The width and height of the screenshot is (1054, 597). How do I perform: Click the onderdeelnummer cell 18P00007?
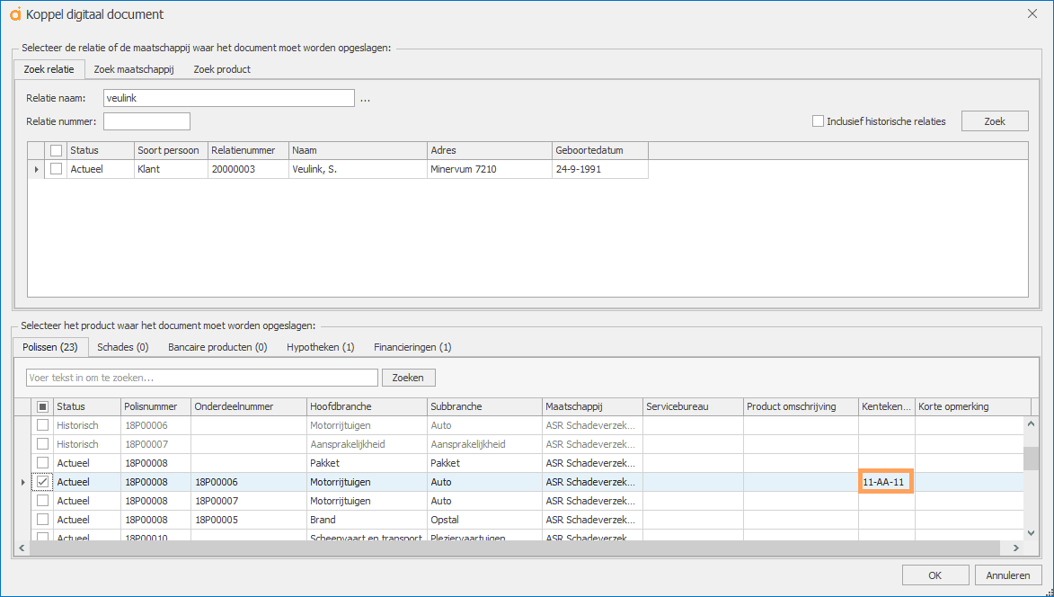249,501
